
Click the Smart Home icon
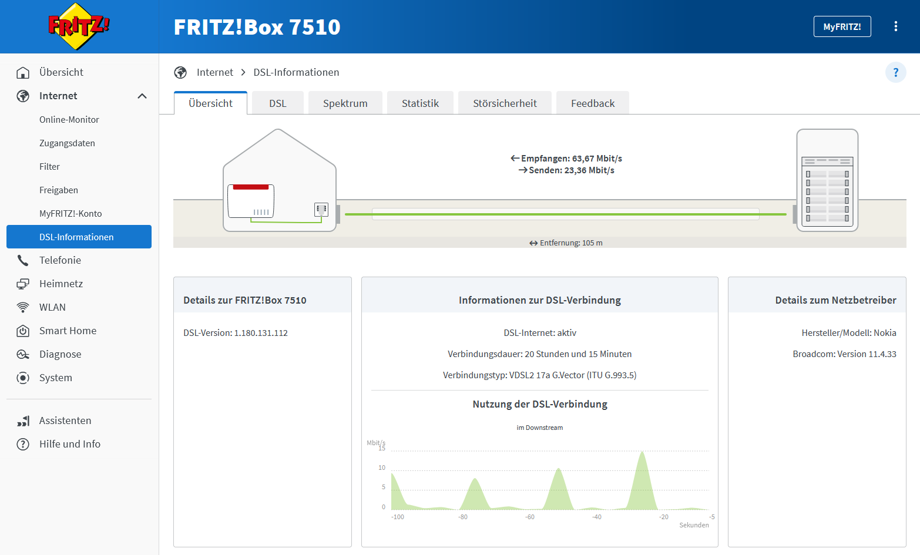23,331
